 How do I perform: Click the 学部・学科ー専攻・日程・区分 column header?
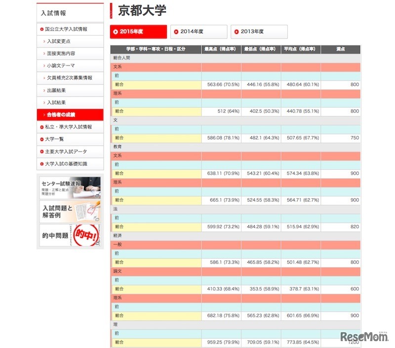tap(156, 49)
